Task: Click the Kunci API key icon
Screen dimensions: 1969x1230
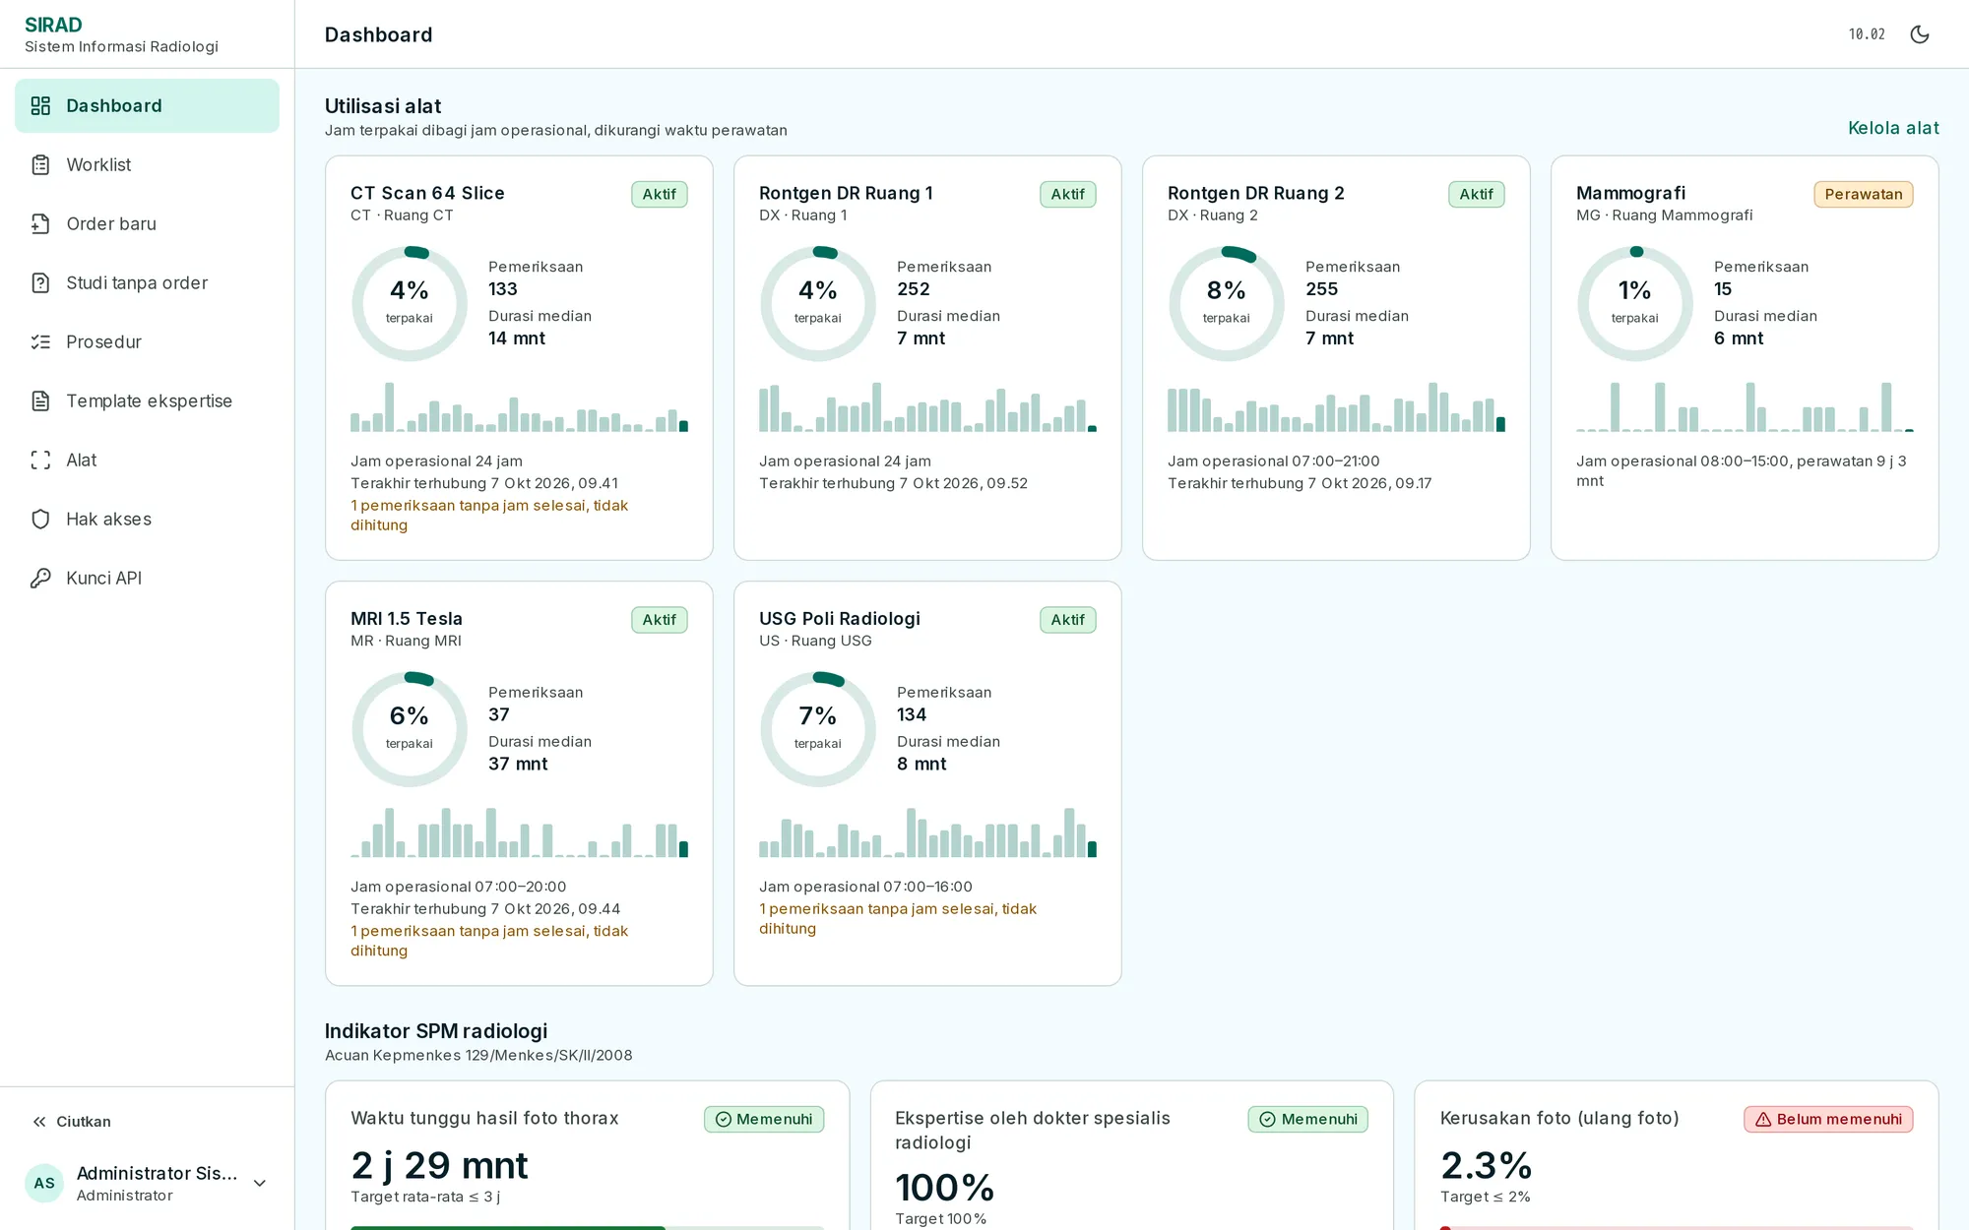Action: click(40, 578)
